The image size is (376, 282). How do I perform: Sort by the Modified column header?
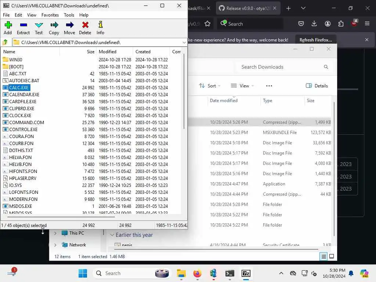(115, 51)
